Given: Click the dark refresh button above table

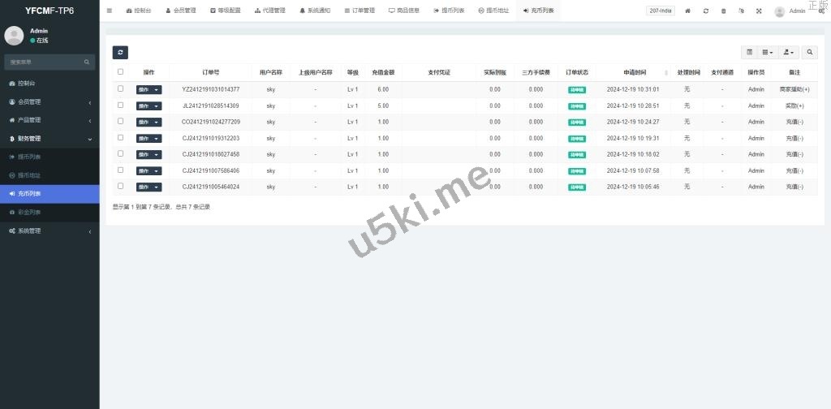Looking at the screenshot, I should click(120, 52).
